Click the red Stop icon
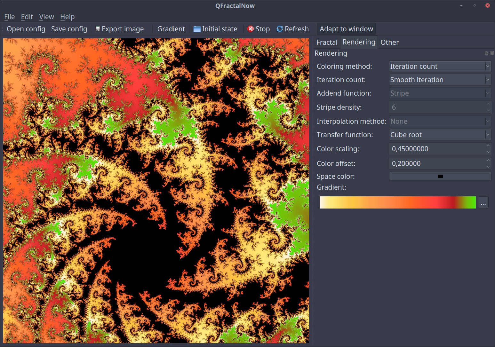Image resolution: width=495 pixels, height=347 pixels. (x=251, y=29)
